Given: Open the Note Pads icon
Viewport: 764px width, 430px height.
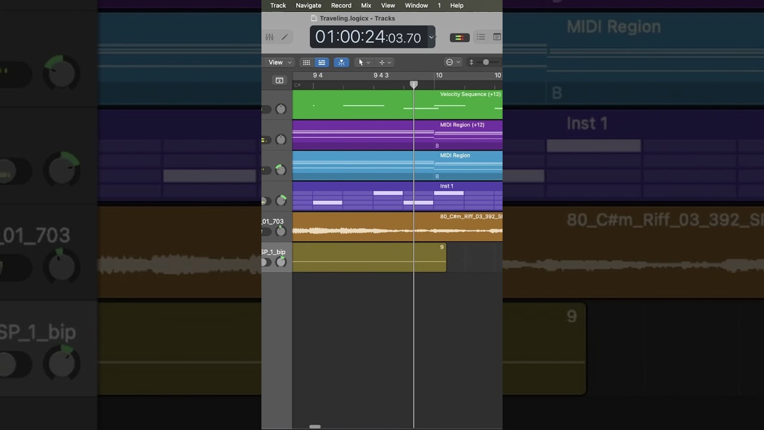Looking at the screenshot, I should tap(497, 37).
